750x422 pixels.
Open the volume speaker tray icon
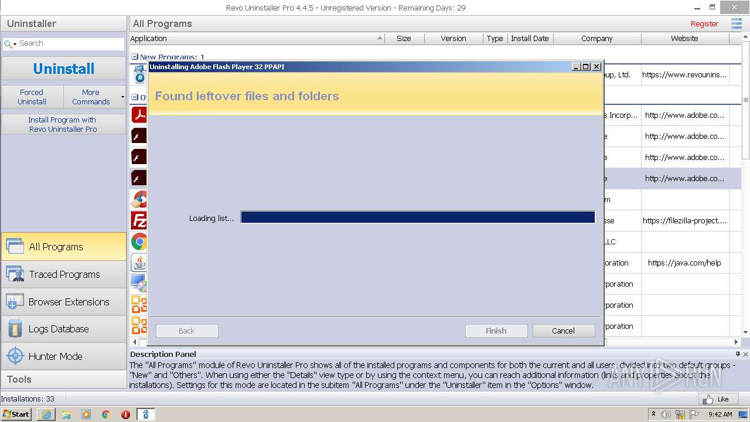tap(667, 414)
